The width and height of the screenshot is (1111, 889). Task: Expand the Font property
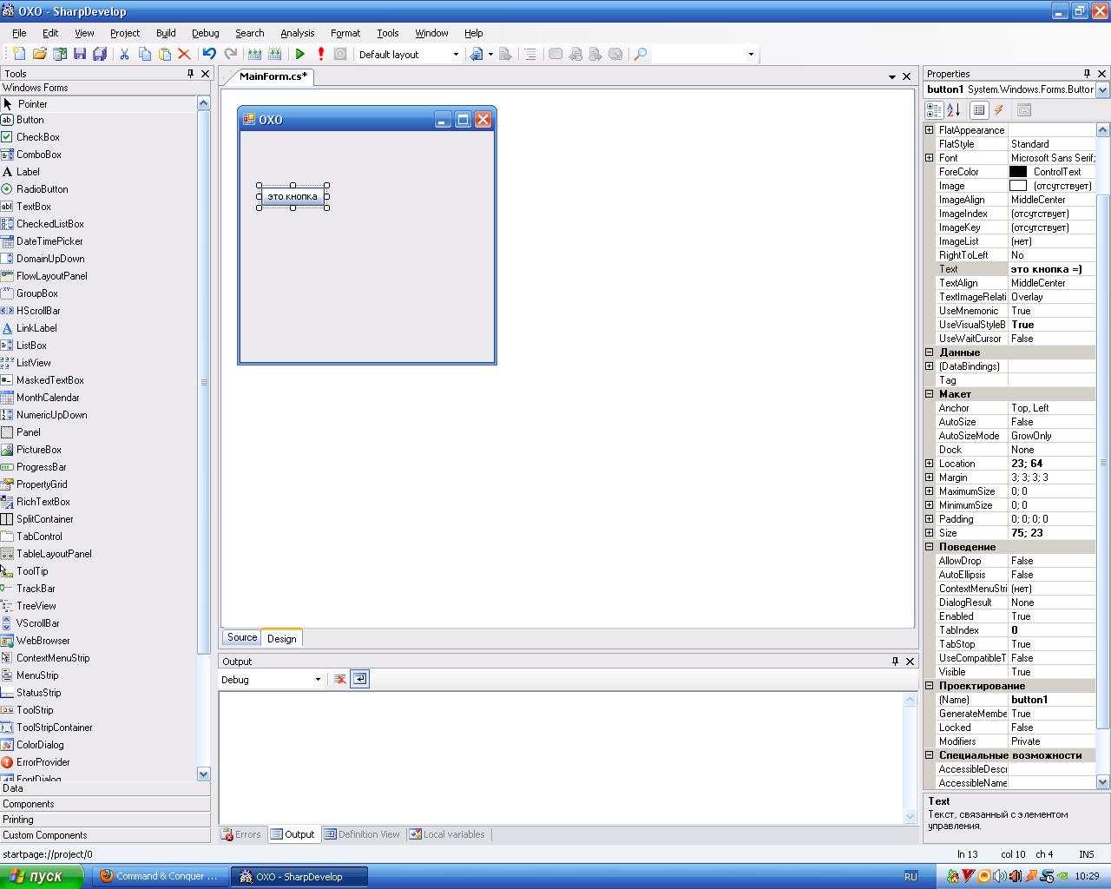930,158
